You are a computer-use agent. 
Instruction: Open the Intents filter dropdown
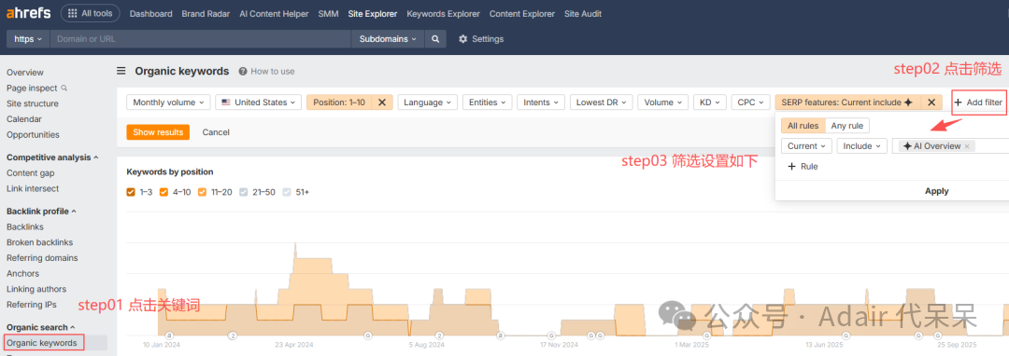coord(541,102)
